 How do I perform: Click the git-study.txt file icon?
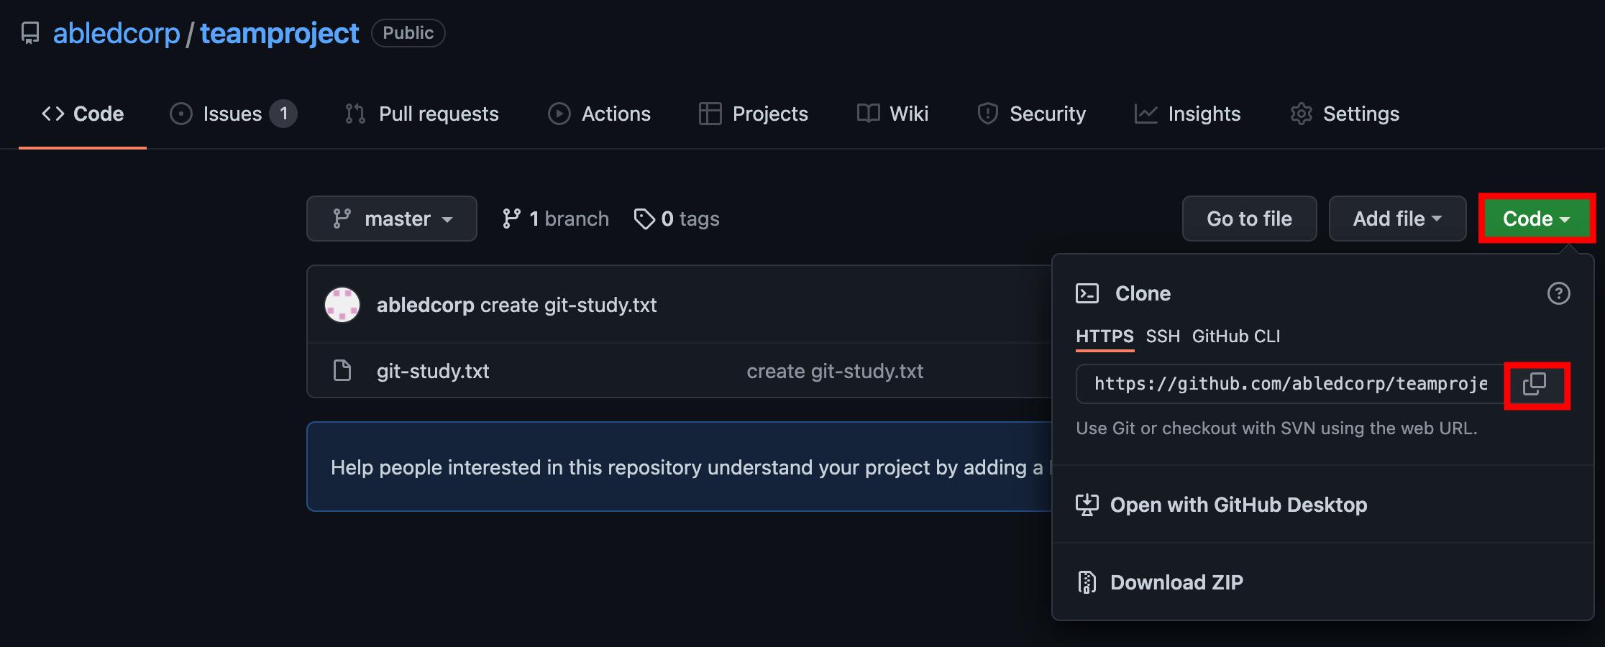tap(342, 371)
